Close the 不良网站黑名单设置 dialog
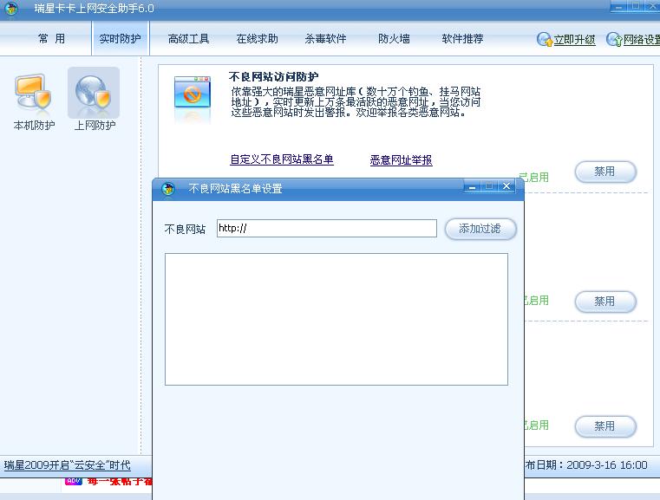This screenshot has width=660, height=500. click(506, 186)
